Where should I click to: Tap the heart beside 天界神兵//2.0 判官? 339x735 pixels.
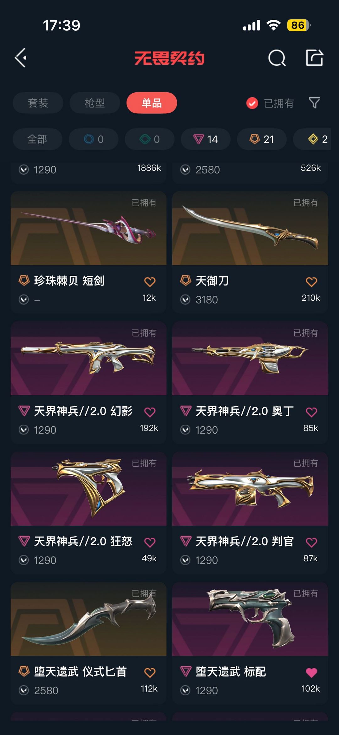coord(311,542)
